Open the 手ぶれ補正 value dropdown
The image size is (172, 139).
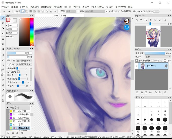coord(156,11)
